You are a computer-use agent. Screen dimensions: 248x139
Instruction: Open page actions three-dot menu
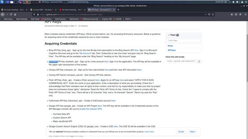[205, 14]
